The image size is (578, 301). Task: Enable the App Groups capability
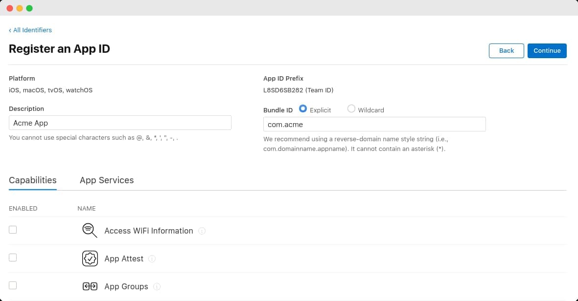pyautogui.click(x=13, y=285)
